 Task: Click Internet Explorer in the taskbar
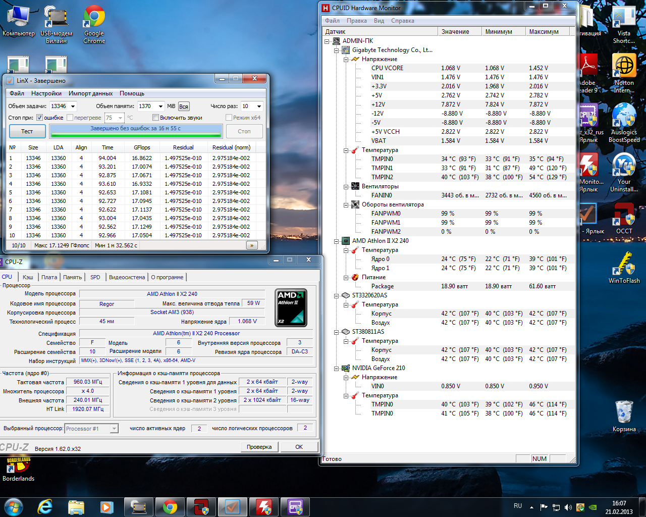[45, 506]
